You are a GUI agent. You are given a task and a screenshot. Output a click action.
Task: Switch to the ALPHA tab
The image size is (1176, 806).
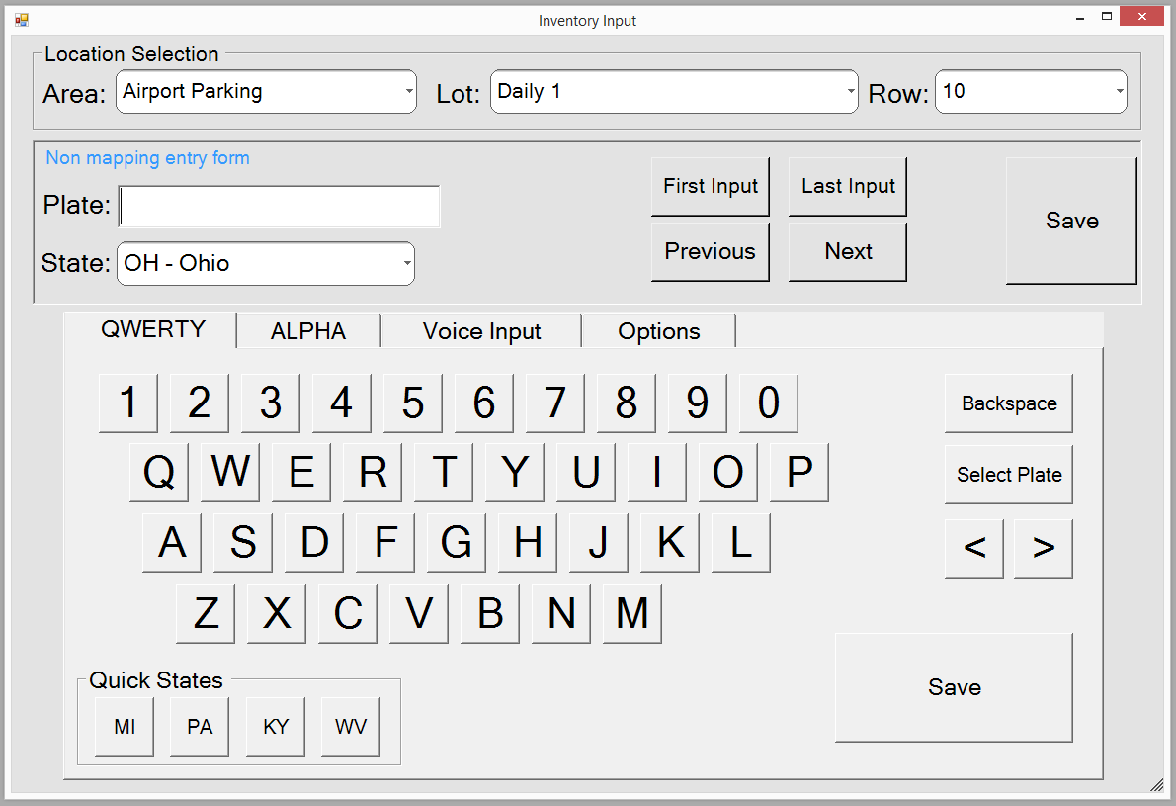click(x=308, y=330)
